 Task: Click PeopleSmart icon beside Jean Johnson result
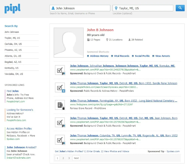click(60, 122)
